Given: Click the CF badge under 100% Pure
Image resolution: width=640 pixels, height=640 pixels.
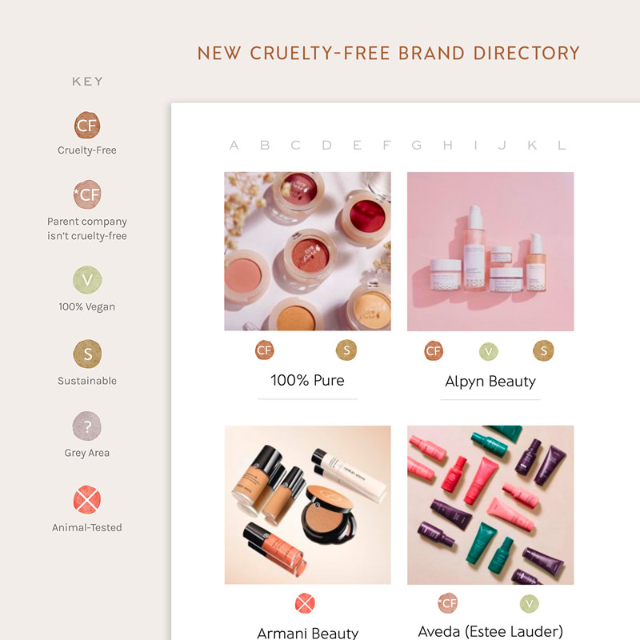Looking at the screenshot, I should 265,350.
